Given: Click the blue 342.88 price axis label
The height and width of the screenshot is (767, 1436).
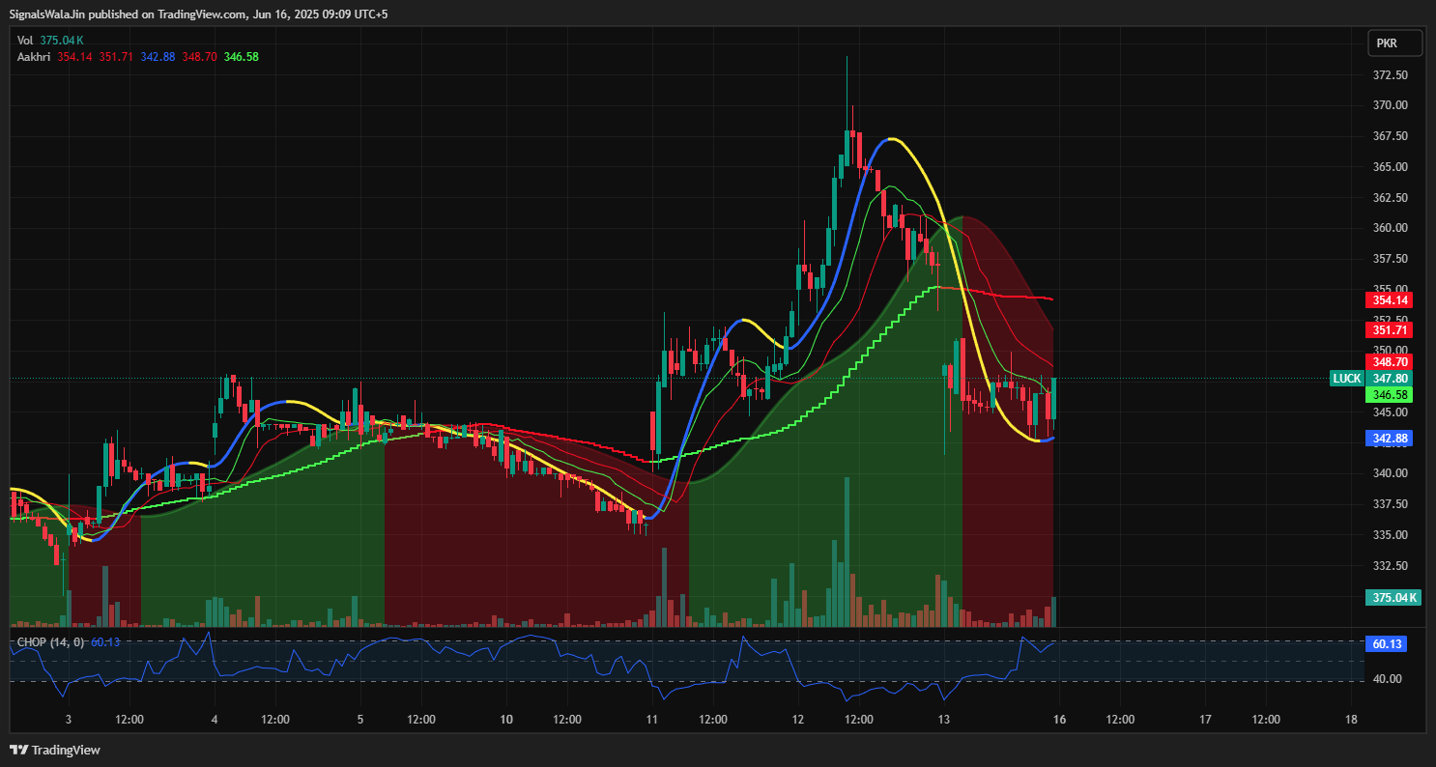Looking at the screenshot, I should (1390, 439).
